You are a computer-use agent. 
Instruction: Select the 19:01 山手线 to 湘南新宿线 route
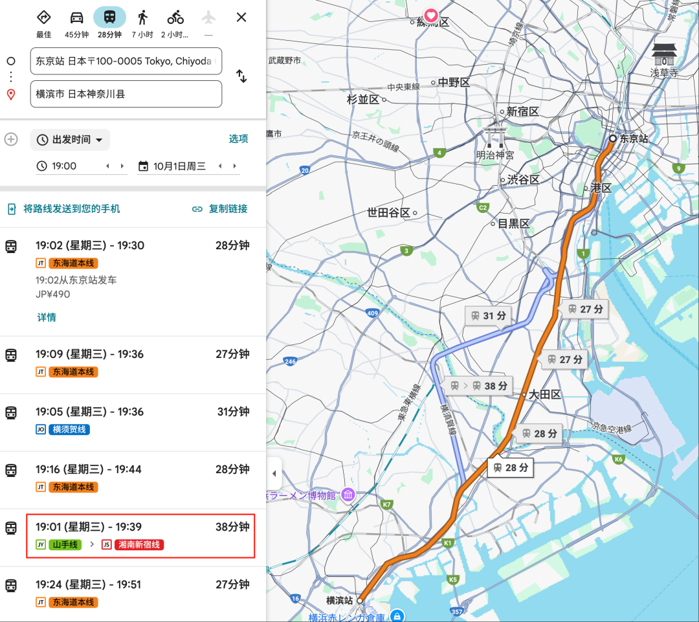[x=133, y=538]
